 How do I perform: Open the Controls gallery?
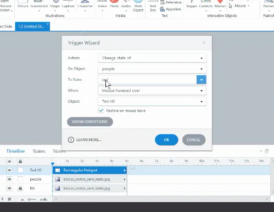206,6
